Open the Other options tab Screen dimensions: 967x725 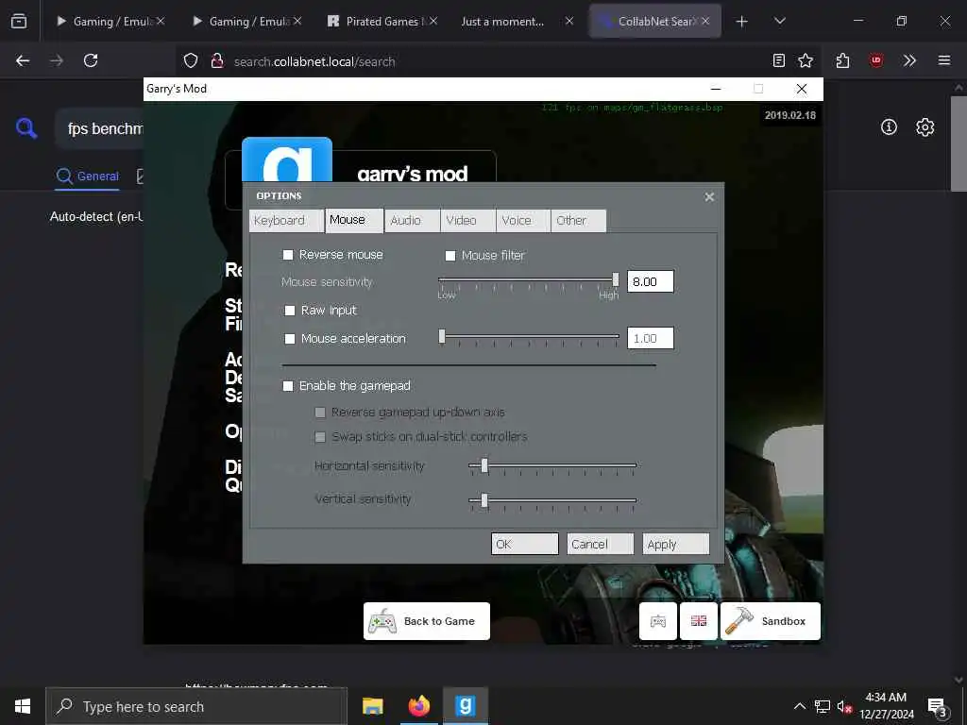click(579, 221)
